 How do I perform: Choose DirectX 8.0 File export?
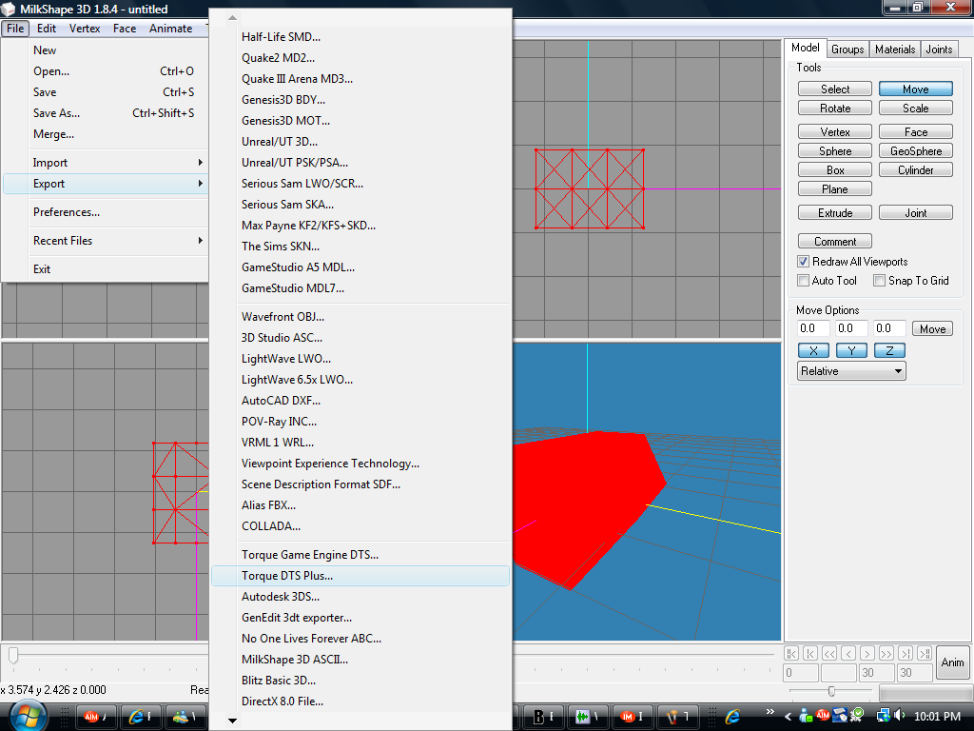360,701
